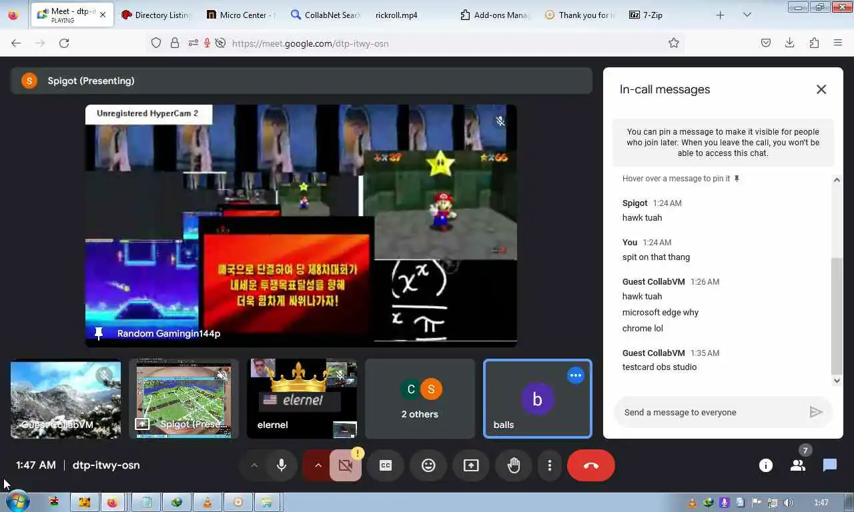Switch to the Thank you for tab
Viewport: 854px width, 512px height.
coord(580,15)
